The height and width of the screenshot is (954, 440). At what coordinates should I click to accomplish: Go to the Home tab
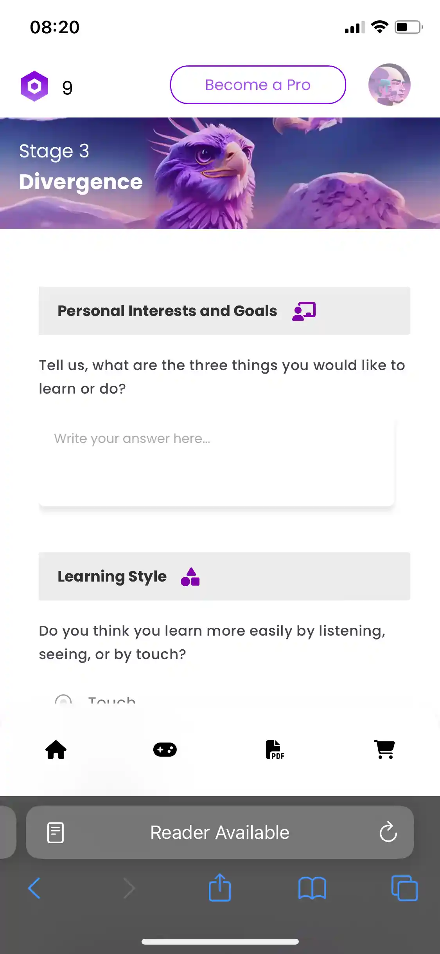coord(56,750)
